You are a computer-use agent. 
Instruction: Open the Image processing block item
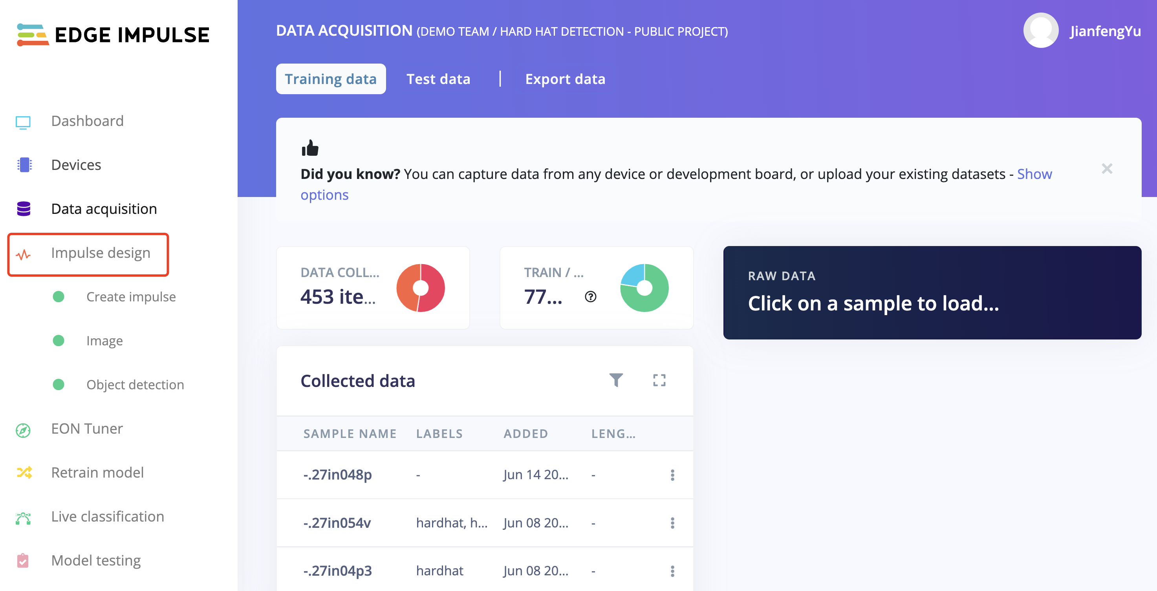104,341
